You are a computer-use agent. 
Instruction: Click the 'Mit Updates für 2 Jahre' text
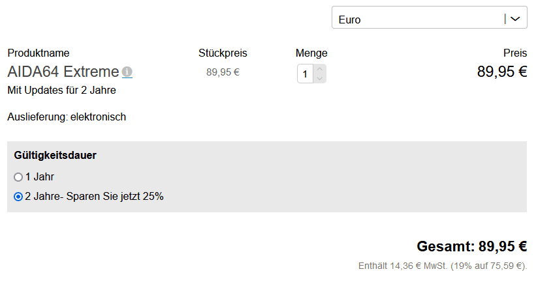[x=61, y=91]
